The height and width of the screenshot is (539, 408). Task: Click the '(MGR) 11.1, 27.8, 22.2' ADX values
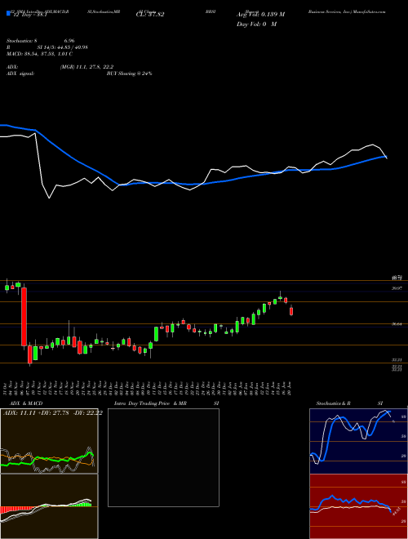pos(86,67)
